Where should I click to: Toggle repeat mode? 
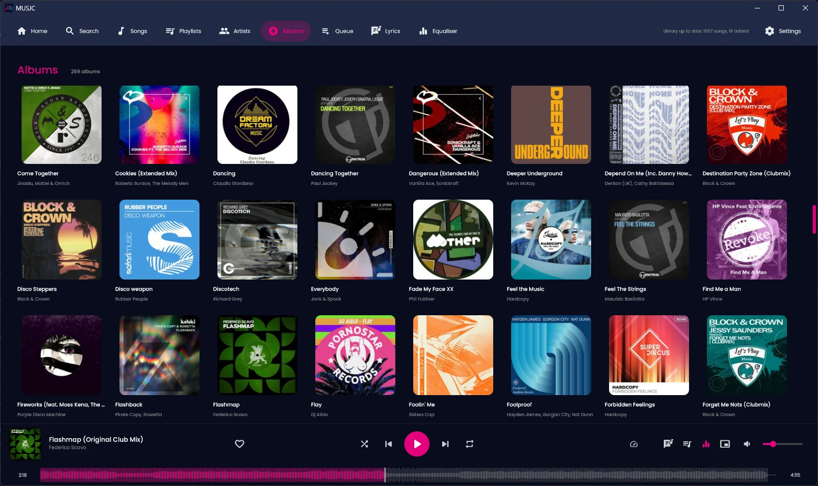pos(470,444)
